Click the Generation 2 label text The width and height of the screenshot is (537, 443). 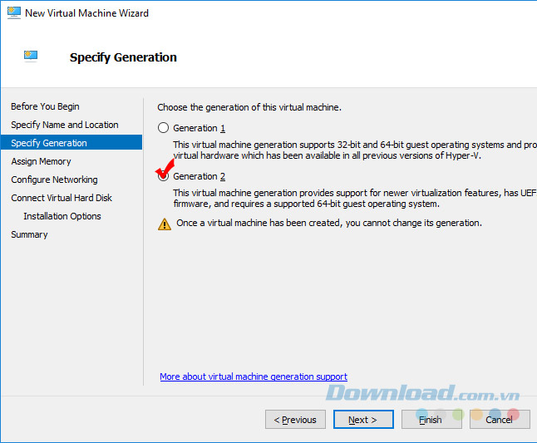click(200, 176)
